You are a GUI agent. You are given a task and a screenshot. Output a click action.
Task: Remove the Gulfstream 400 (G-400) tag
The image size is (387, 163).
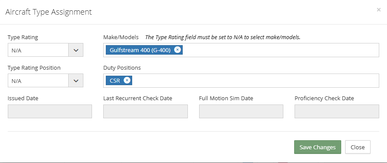178,50
